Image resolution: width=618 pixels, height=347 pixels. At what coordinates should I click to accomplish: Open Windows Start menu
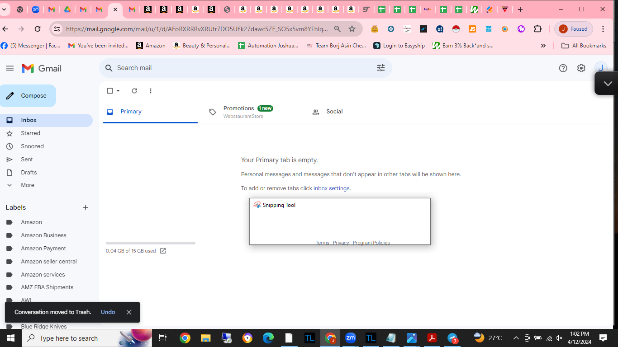pyautogui.click(x=10, y=338)
